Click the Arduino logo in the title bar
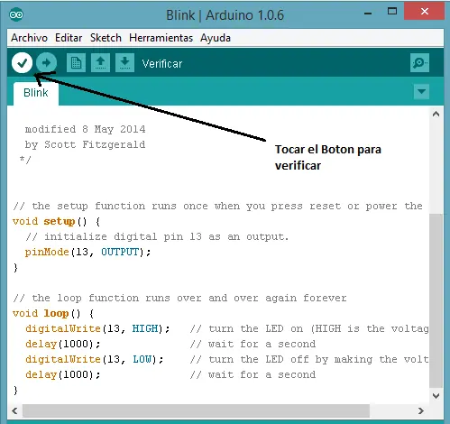 (x=16, y=14)
